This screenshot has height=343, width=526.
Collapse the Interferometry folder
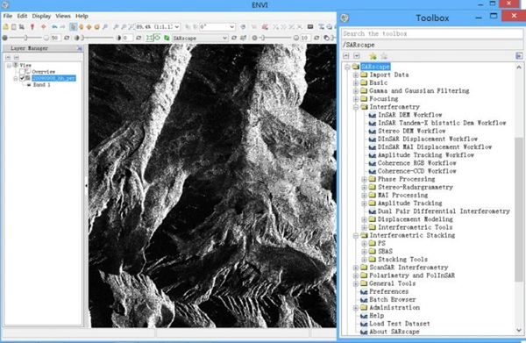356,107
